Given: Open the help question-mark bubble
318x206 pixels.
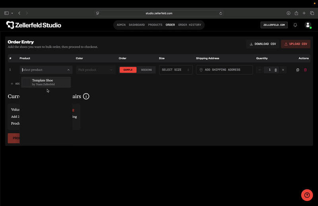Looking at the screenshot, I should click(307, 195).
